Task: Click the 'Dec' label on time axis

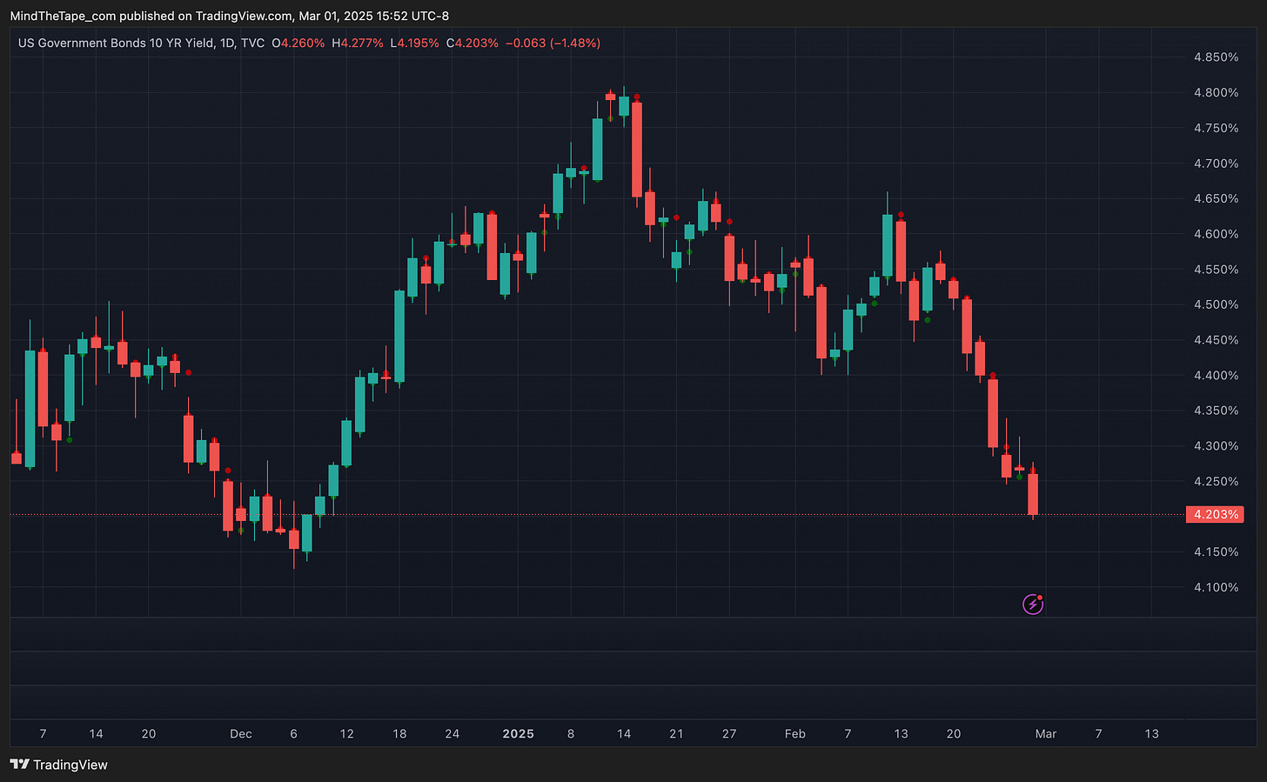Action: point(241,734)
